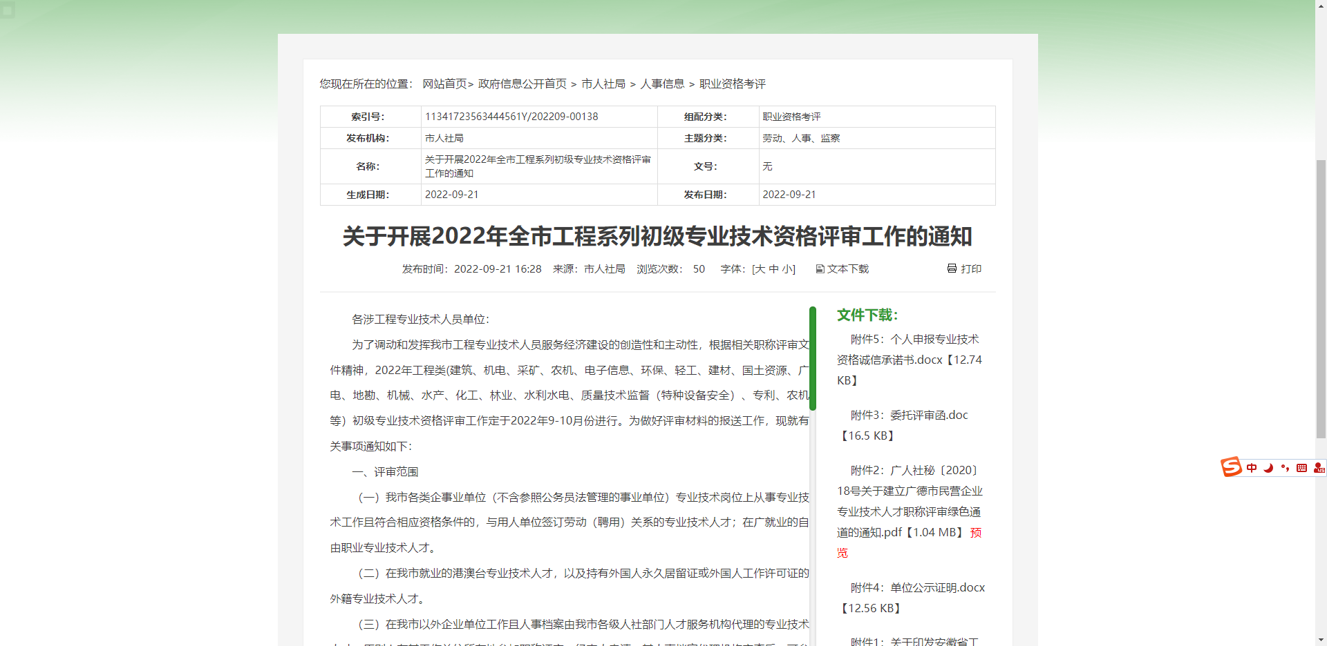Screen dimensions: 1327x646
Task: Set the font size to large 大
Action: click(x=760, y=269)
